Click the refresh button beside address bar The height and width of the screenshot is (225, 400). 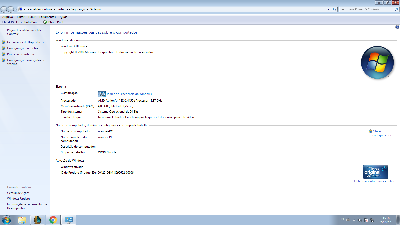[334, 9]
